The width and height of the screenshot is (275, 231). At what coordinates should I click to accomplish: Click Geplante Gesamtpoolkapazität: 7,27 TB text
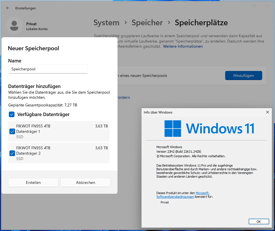coord(43,105)
